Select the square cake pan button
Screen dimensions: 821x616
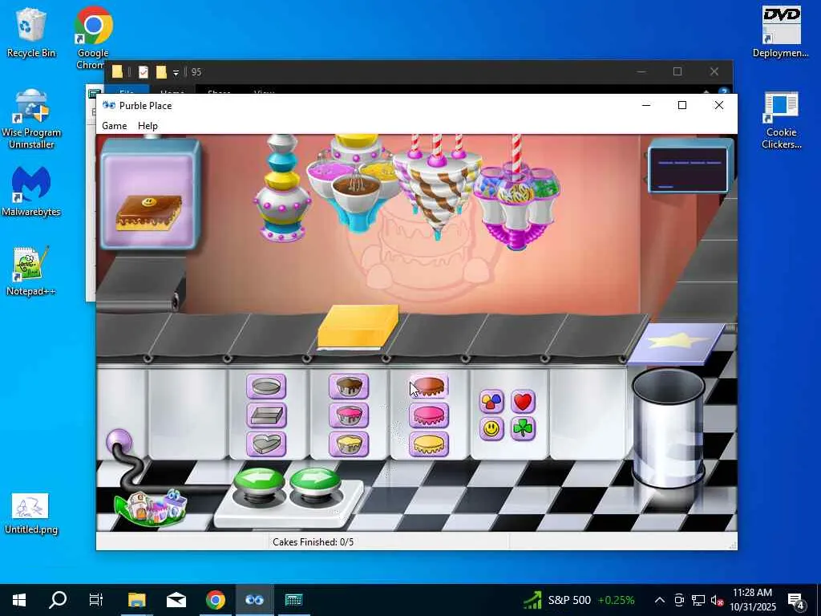pyautogui.click(x=266, y=415)
